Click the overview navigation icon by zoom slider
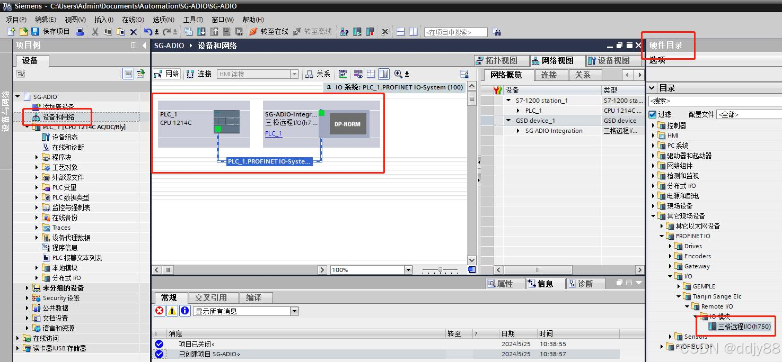Image resolution: width=782 pixels, height=362 pixels. (x=472, y=270)
